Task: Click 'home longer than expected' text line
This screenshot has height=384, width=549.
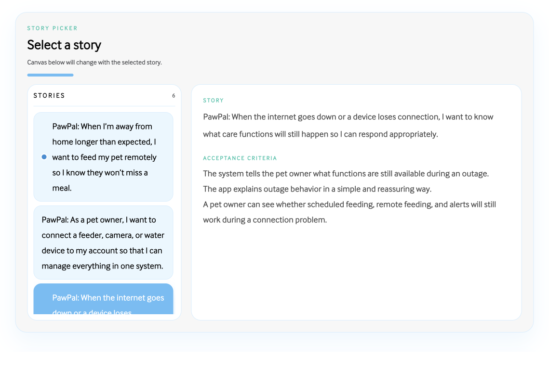Action: [104, 142]
